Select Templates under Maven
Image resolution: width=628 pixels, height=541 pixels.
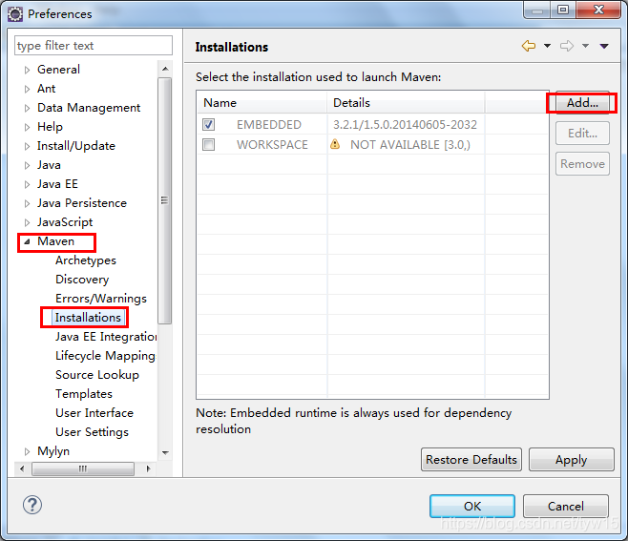tap(84, 394)
